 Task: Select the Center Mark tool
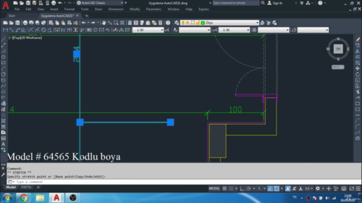tap(96, 30)
